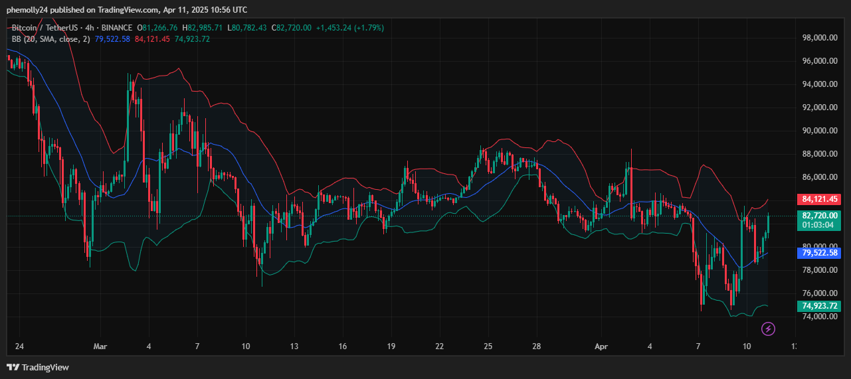Image resolution: width=851 pixels, height=379 pixels.
Task: Click the 01:03:04 candle countdown timer
Action: point(819,225)
